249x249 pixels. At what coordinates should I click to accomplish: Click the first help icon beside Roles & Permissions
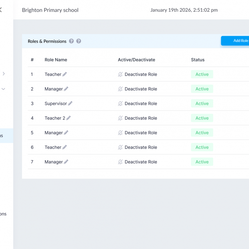71,41
